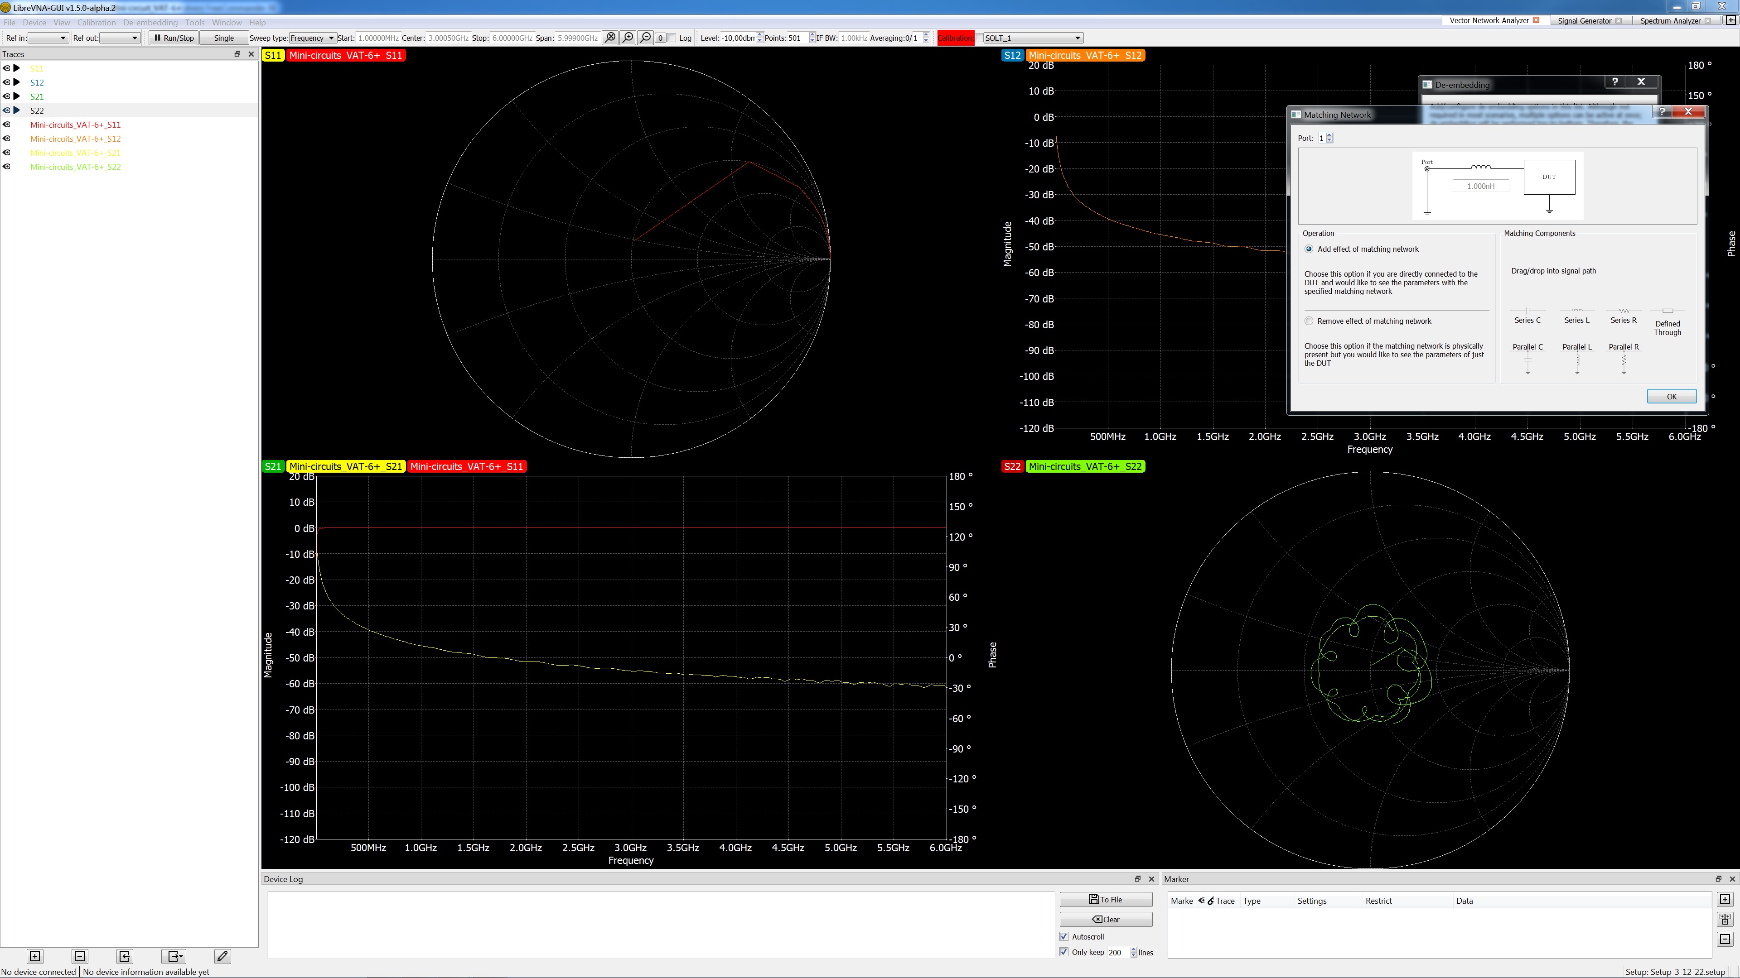Open the De-embedding menu
The width and height of the screenshot is (1740, 978).
[x=150, y=22]
